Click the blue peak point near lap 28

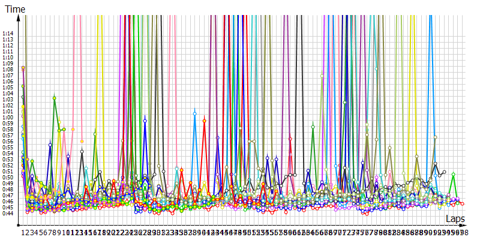145,121
